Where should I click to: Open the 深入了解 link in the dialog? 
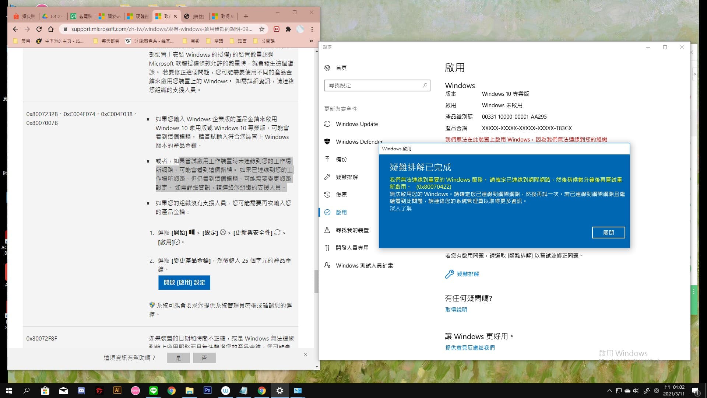click(x=400, y=208)
